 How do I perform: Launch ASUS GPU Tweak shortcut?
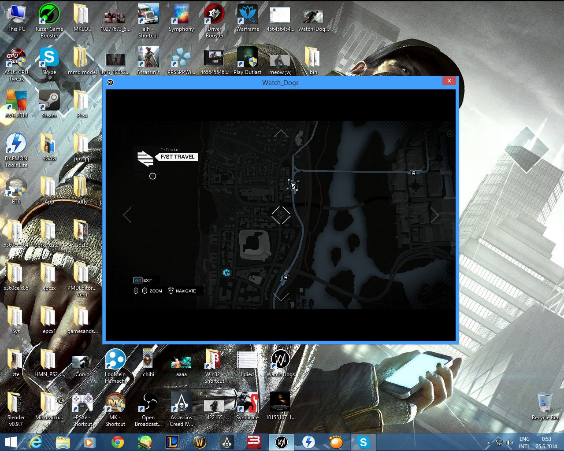pyautogui.click(x=16, y=64)
